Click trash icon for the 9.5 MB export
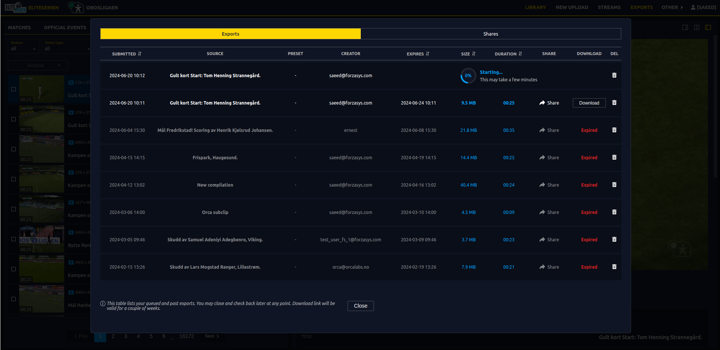The image size is (720, 350). tap(614, 103)
